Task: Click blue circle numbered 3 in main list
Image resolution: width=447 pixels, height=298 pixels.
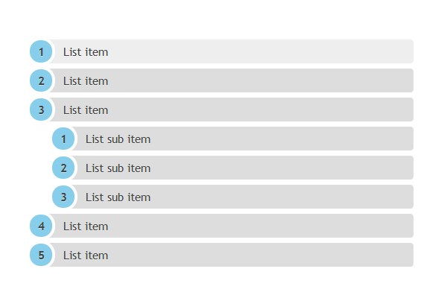Action: coord(41,110)
